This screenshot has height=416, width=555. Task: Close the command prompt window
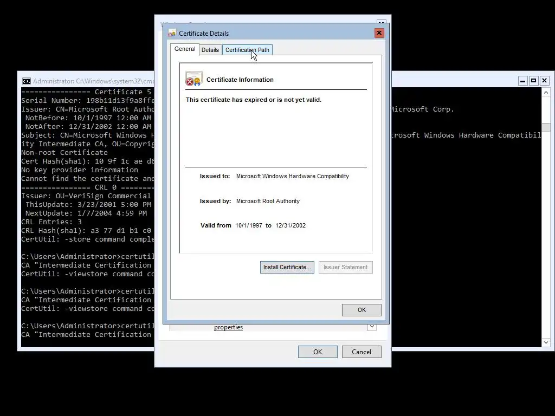pyautogui.click(x=544, y=81)
